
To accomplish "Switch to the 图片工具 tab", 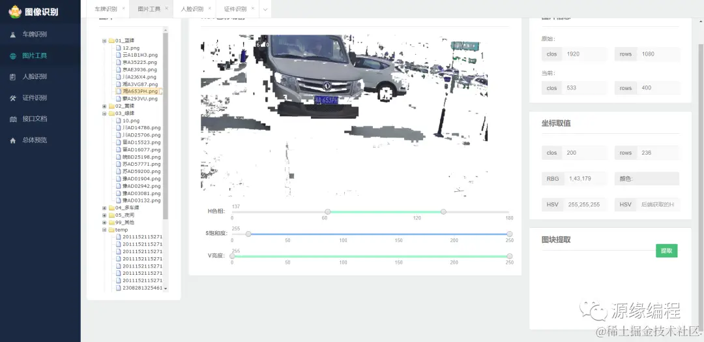I will tap(149, 9).
